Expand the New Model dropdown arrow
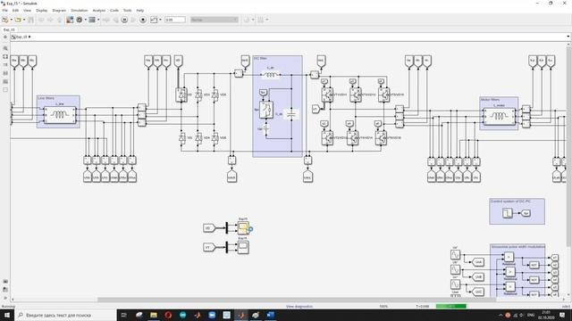The image size is (572, 321). [11, 20]
